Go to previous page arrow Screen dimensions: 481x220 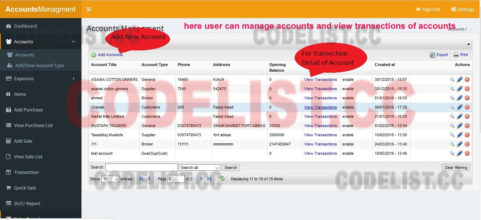[x=149, y=179]
